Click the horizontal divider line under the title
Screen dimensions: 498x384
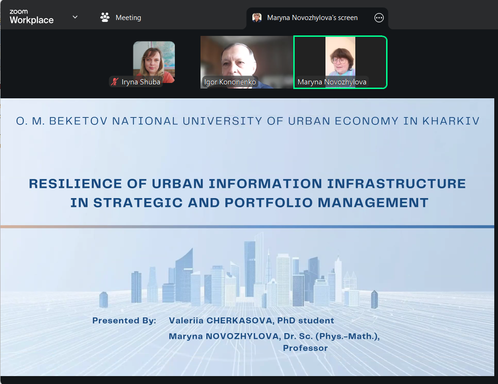coord(247,226)
